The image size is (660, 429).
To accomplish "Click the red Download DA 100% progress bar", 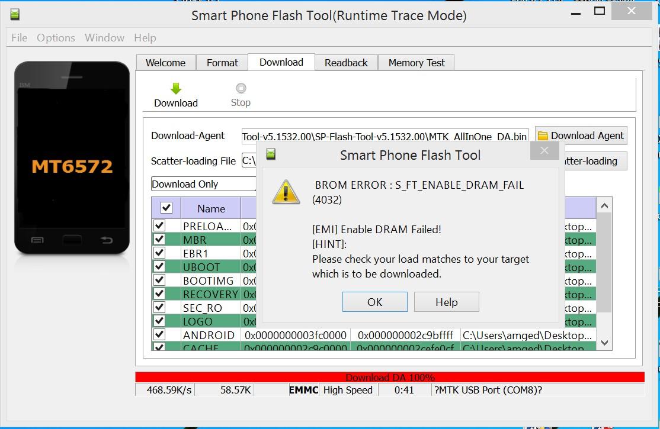I will 390,378.
